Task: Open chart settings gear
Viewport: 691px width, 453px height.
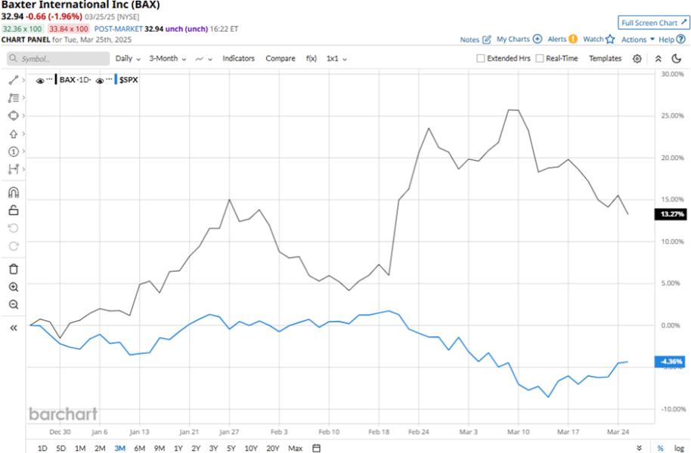Action: (x=637, y=59)
